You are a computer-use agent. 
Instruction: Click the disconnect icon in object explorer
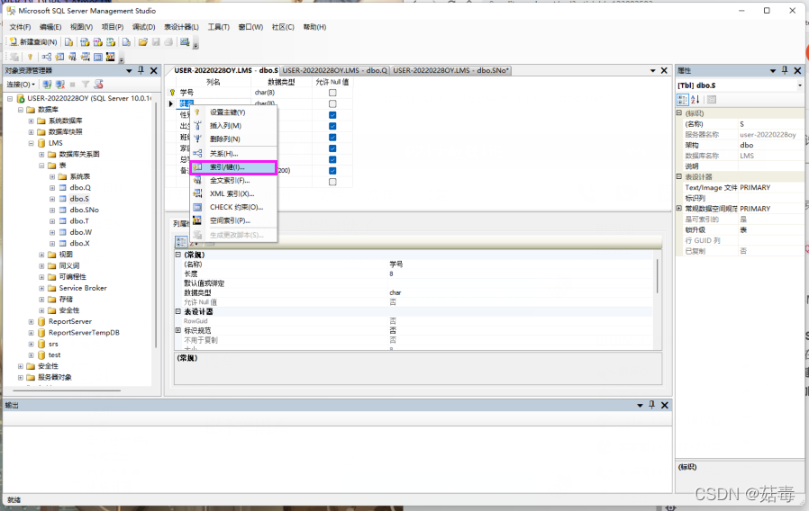pos(59,84)
